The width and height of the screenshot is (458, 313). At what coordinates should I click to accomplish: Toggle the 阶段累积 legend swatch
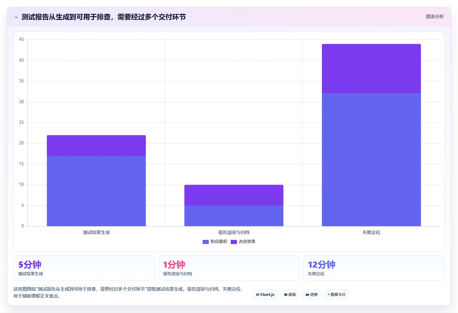[x=206, y=242]
